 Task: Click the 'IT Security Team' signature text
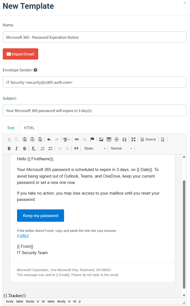(32, 253)
